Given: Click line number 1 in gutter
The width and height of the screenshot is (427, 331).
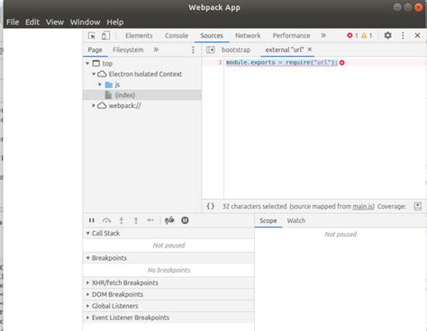Looking at the screenshot, I should 220,62.
